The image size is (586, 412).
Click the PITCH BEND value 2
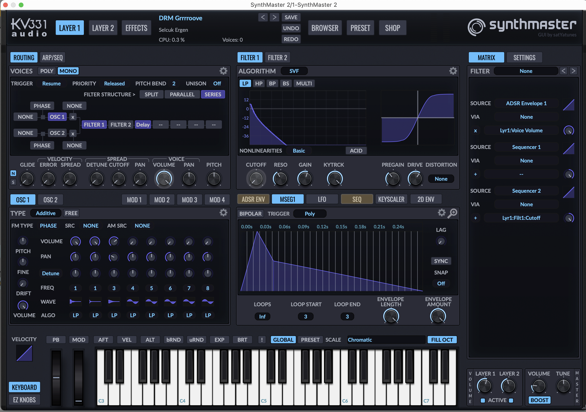pyautogui.click(x=174, y=83)
